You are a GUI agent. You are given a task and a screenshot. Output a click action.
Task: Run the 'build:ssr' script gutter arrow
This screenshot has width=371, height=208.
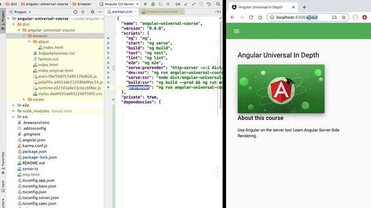(108, 82)
